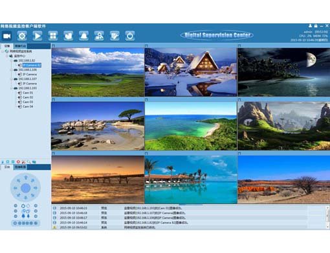Select the fantasy mountain video pane
This screenshot has width=330, height=253.
[283, 126]
